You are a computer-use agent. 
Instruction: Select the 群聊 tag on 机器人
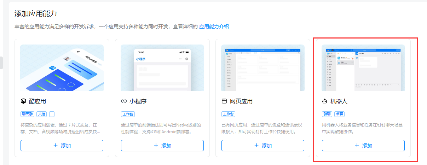(327, 114)
